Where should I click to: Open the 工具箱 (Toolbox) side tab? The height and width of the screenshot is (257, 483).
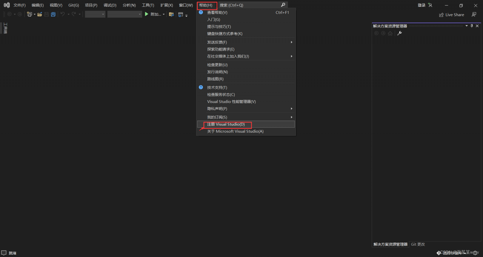click(x=5, y=28)
